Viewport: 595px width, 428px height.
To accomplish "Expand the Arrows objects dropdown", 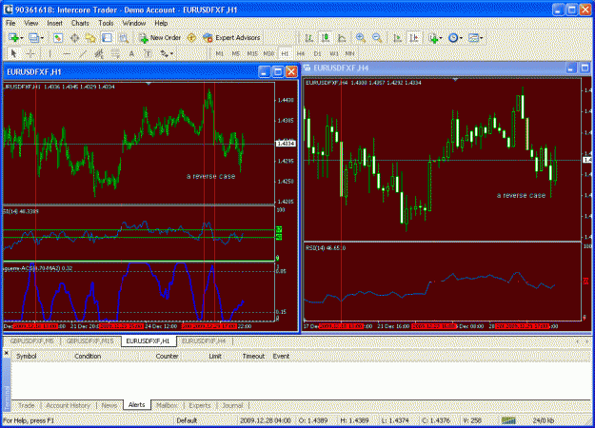I will click(171, 54).
